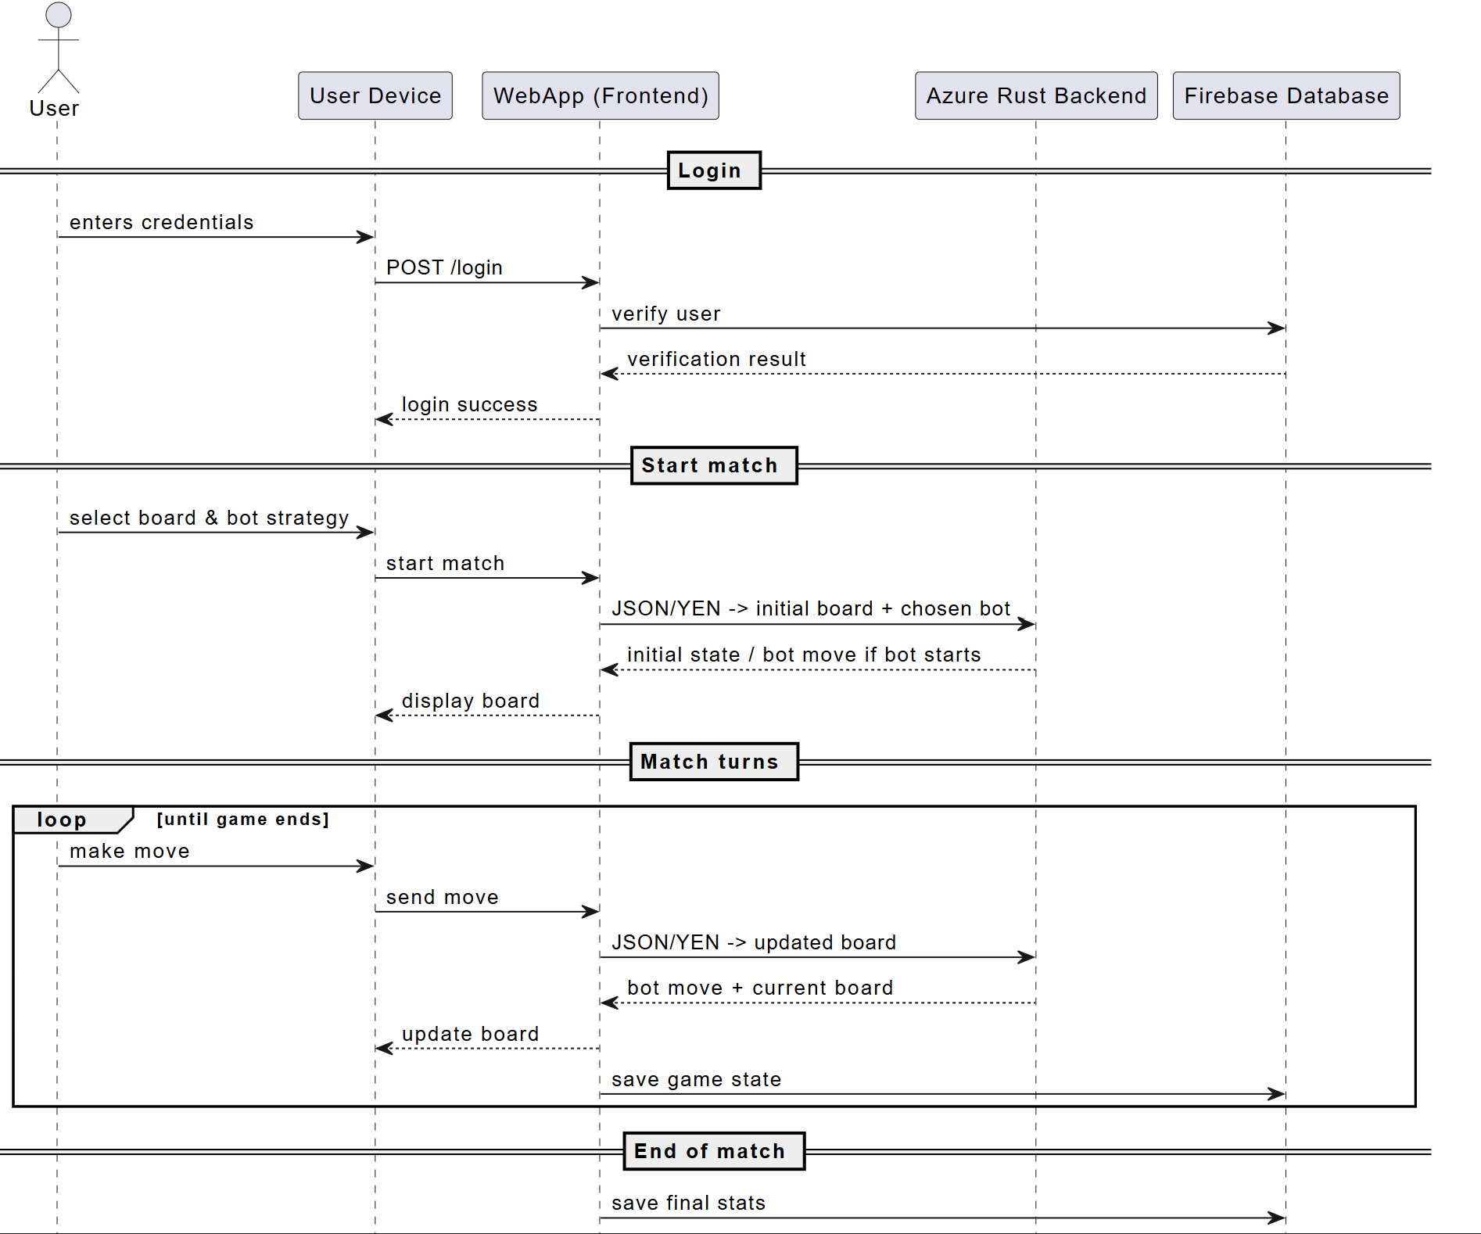The image size is (1481, 1234).
Task: Click the loop fragment label
Action: tap(63, 820)
